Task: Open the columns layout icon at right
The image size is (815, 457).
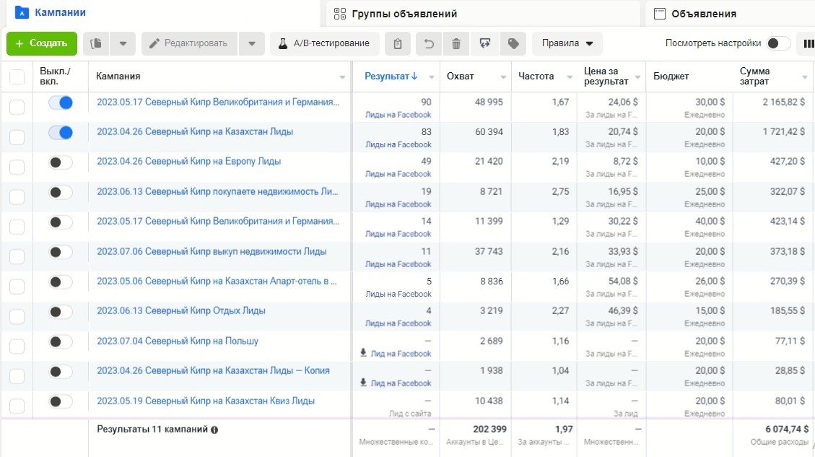Action: (x=809, y=43)
